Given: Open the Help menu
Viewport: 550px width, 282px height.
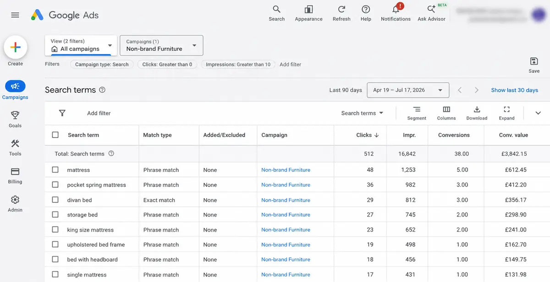Looking at the screenshot, I should tap(366, 13).
